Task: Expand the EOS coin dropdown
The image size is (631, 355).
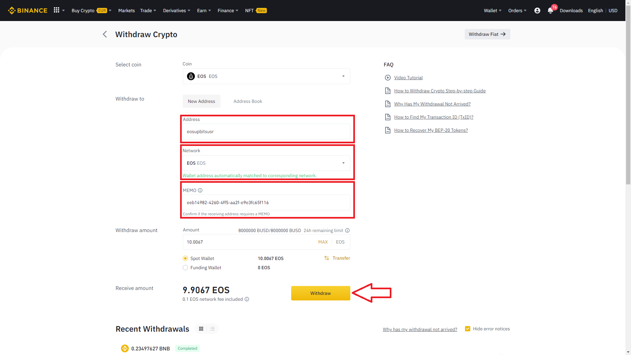Action: pyautogui.click(x=266, y=76)
